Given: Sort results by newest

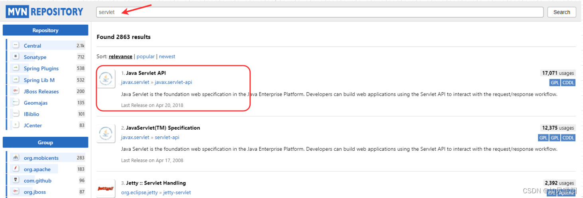Looking at the screenshot, I should coord(167,56).
